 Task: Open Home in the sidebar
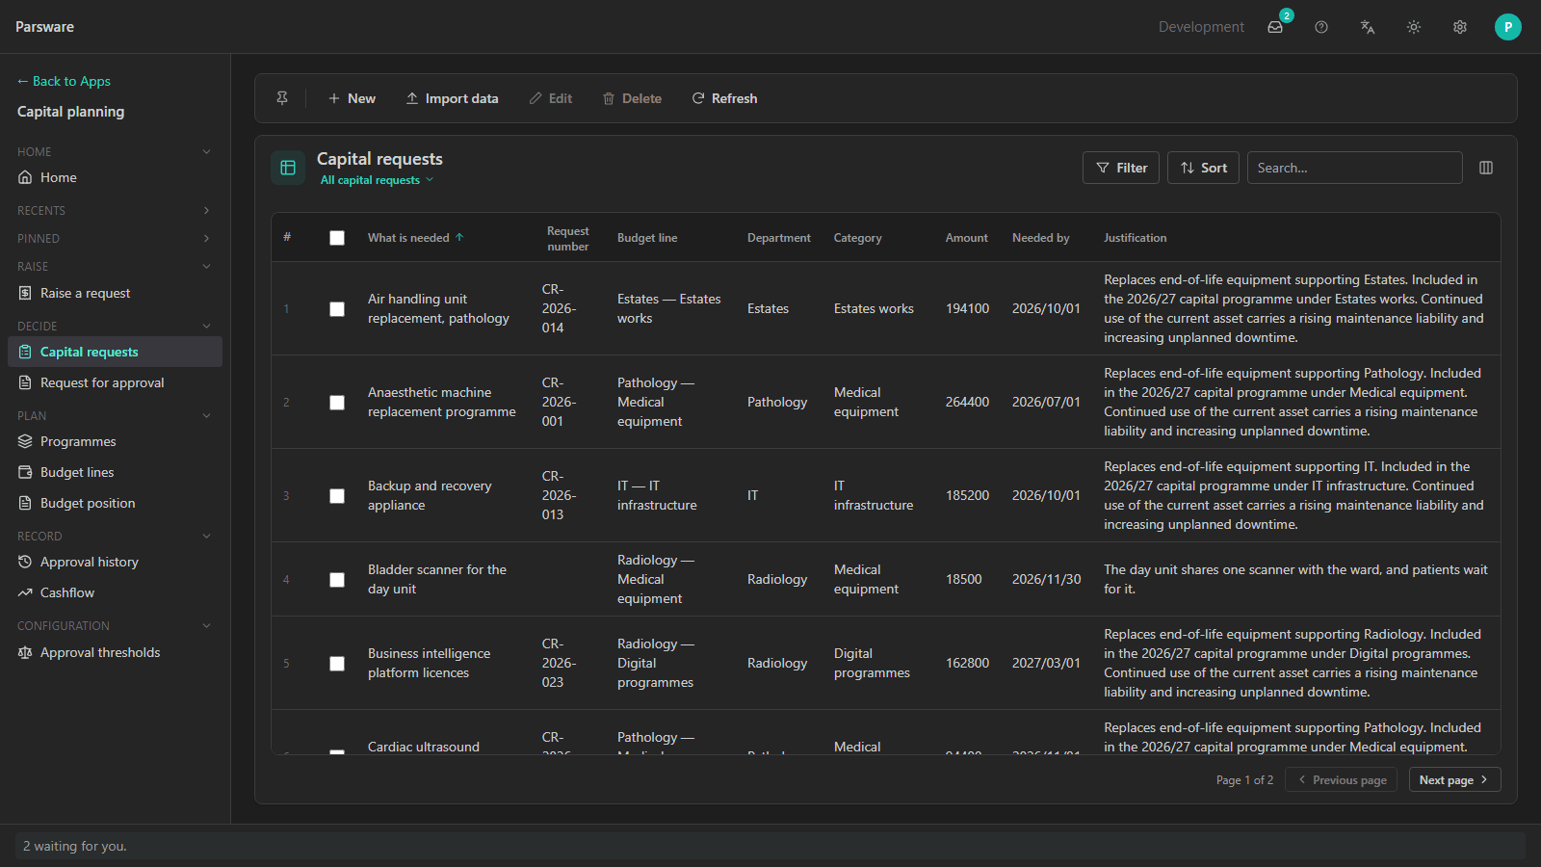(x=115, y=177)
